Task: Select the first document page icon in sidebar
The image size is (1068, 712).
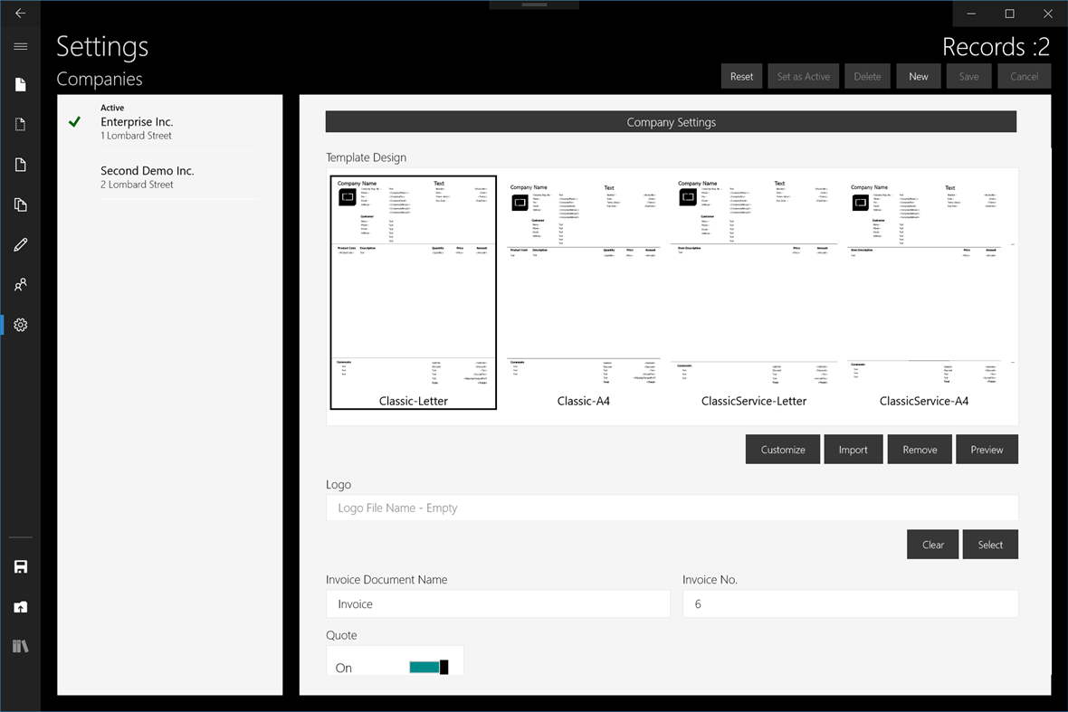Action: [x=20, y=84]
